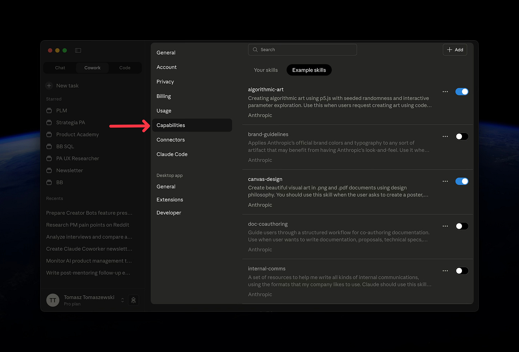Open recent 'Write post-mentoring follow-up e…'

88,273
